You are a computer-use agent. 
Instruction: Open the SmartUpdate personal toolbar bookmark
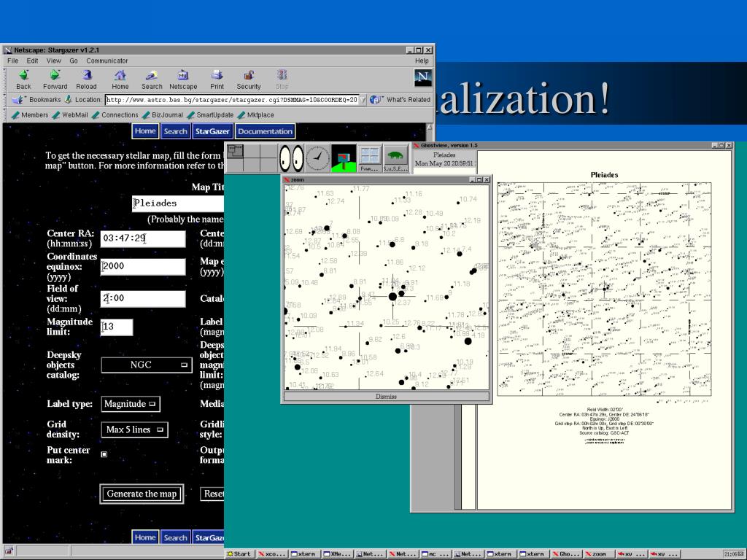coord(211,114)
